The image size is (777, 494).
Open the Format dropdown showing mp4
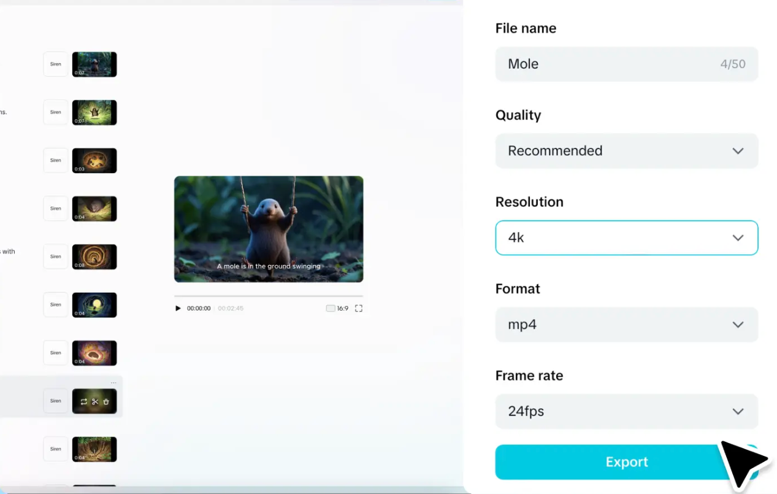click(x=626, y=325)
